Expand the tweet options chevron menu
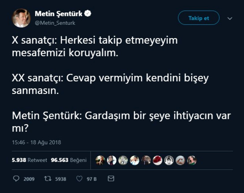 tap(230, 18)
